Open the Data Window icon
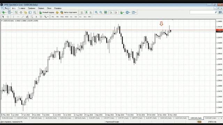 (21, 12)
